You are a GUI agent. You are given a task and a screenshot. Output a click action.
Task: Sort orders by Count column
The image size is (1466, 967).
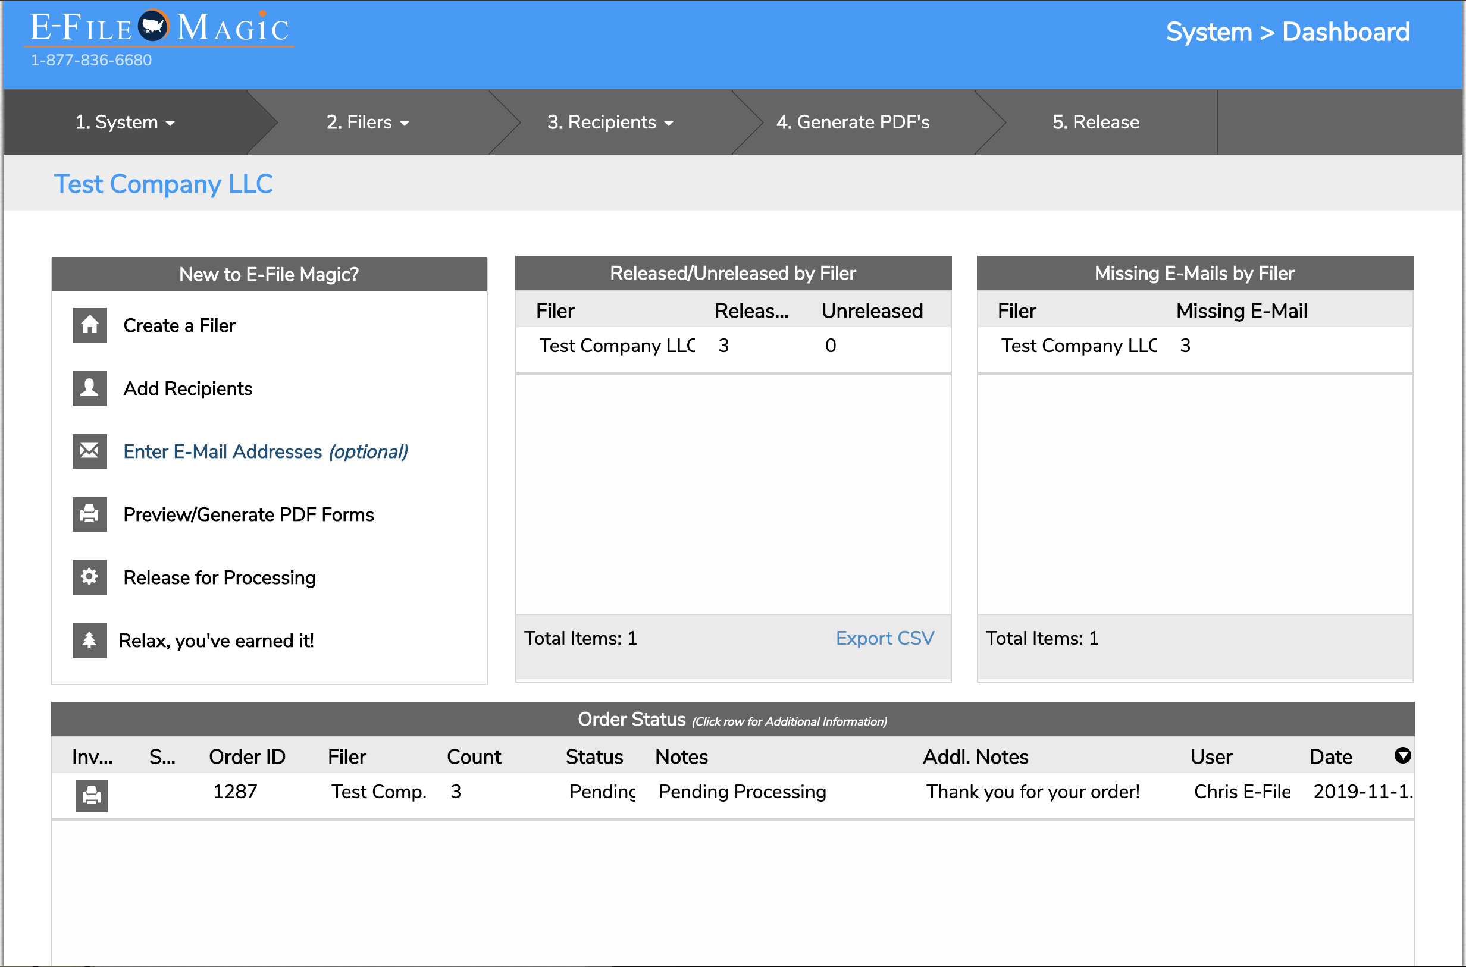click(x=474, y=756)
